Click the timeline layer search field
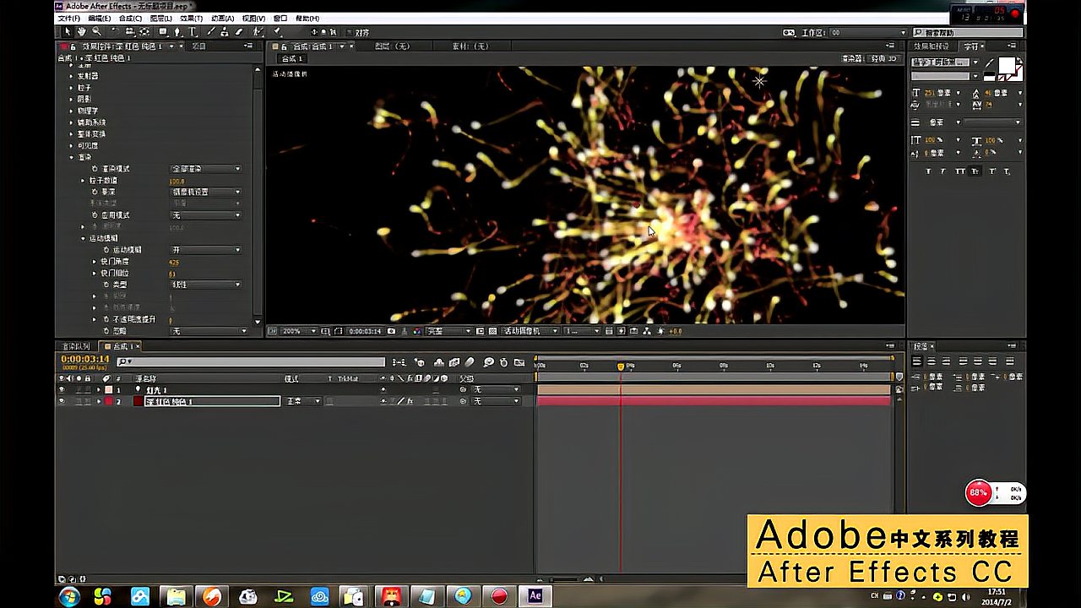This screenshot has height=608, width=1081. point(252,362)
